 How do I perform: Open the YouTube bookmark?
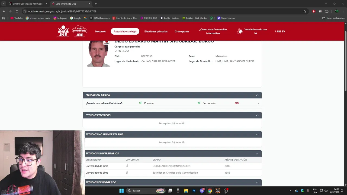coord(17,18)
